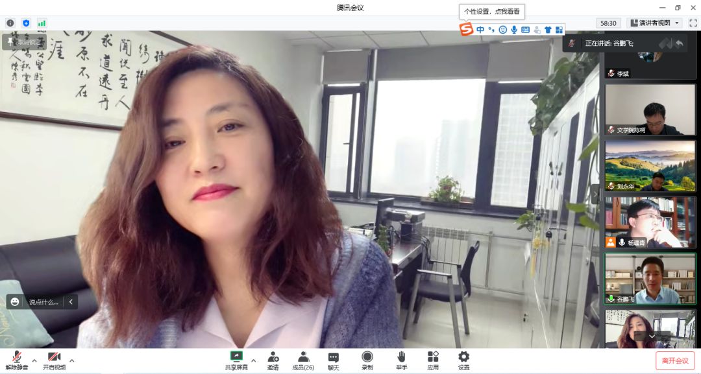Expand audio options arrow beside microphone
The width and height of the screenshot is (701, 374).
coord(34,360)
